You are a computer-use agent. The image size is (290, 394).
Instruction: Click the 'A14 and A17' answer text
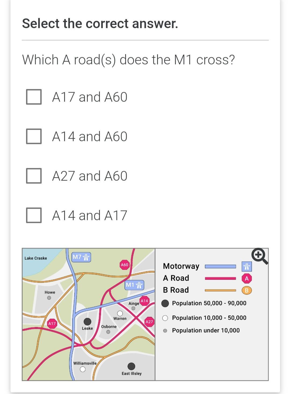tap(89, 215)
